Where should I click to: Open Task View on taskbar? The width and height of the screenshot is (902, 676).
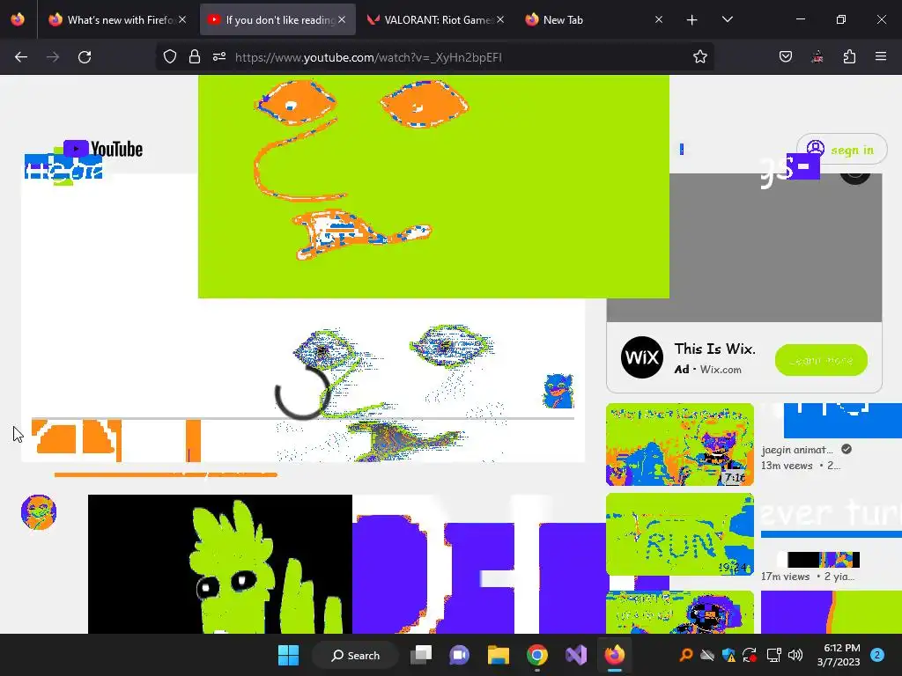[420, 655]
